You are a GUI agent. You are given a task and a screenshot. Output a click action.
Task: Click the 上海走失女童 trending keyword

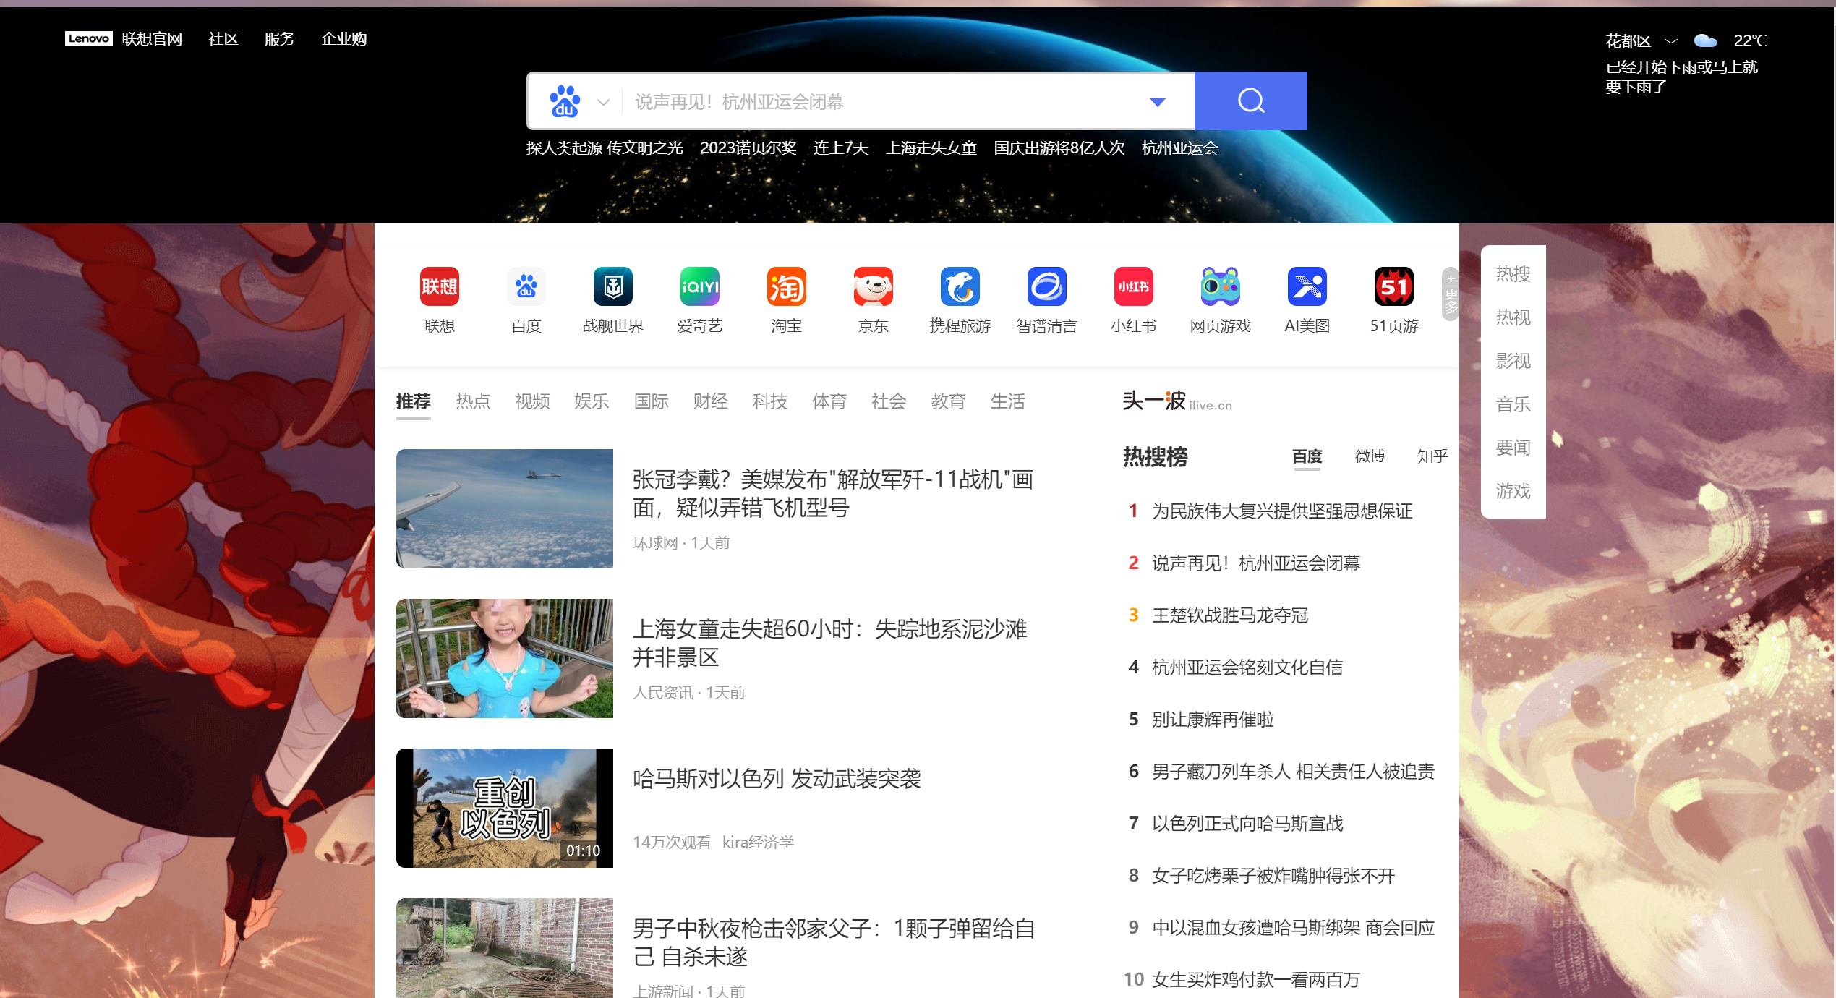point(931,148)
